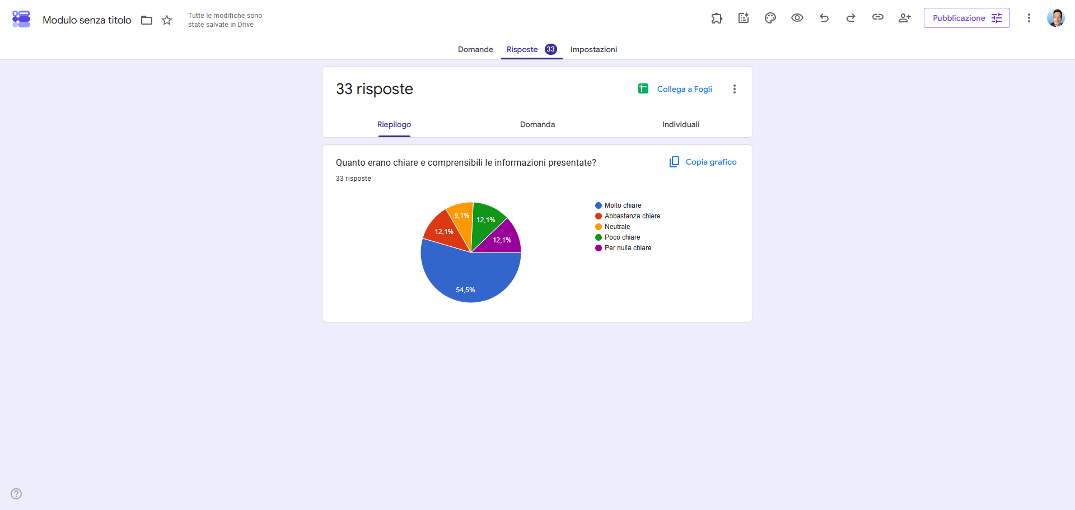Image resolution: width=1075 pixels, height=510 pixels.
Task: Open the help question mark icon
Action: coord(16,494)
